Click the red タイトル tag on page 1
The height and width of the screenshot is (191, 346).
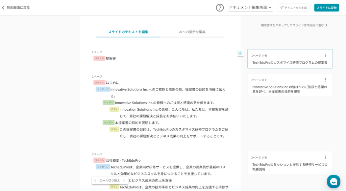tap(99, 58)
